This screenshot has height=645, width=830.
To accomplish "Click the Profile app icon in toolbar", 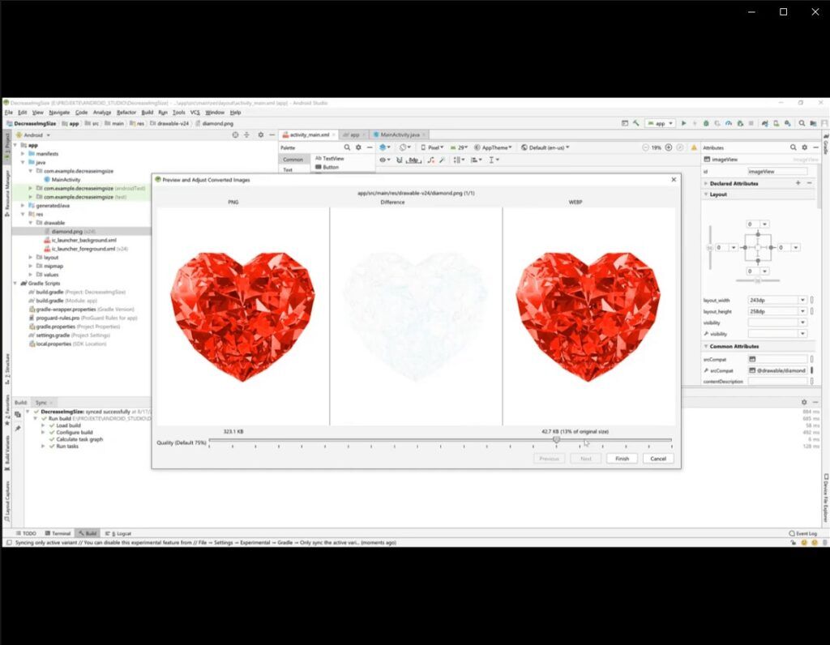I will 729,123.
